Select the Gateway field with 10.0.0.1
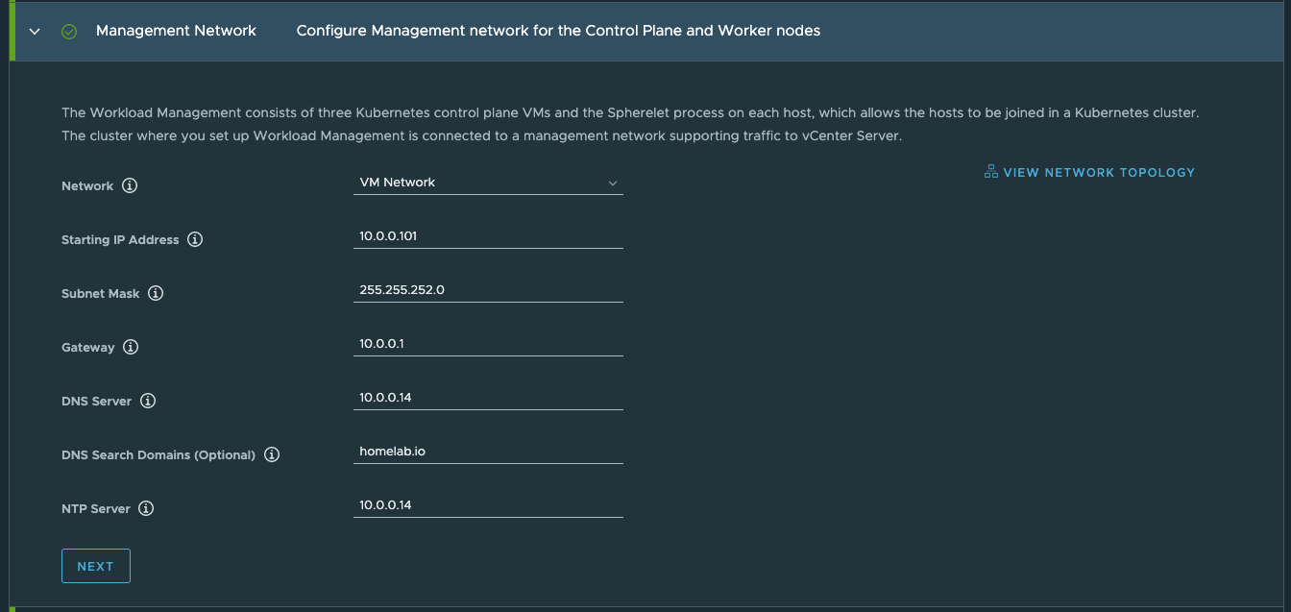1291x612 pixels. point(488,344)
